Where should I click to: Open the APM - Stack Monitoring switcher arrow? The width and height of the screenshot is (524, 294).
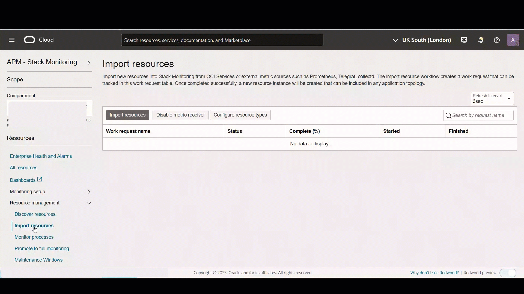(89, 63)
